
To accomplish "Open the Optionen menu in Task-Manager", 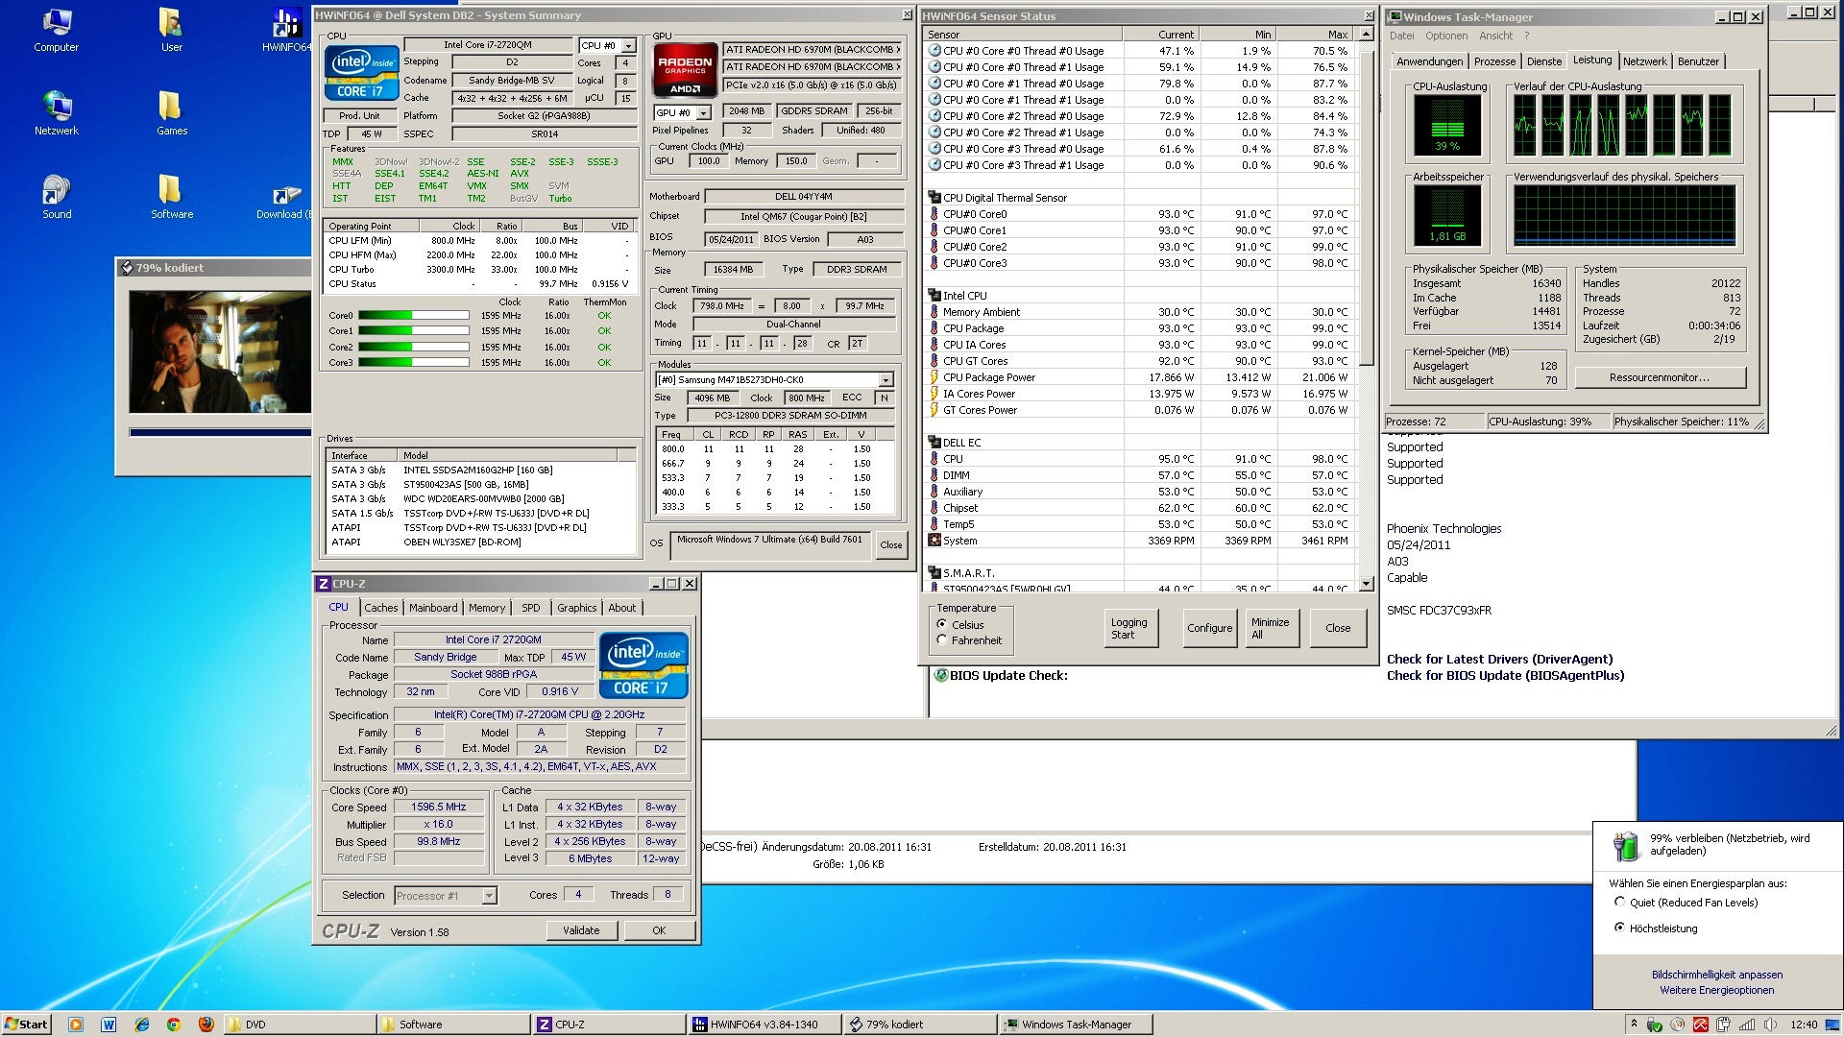I will point(1446,36).
